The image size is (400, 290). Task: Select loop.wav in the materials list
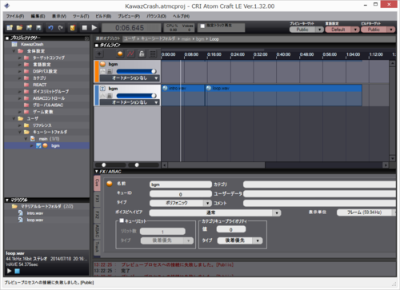pos(34,220)
